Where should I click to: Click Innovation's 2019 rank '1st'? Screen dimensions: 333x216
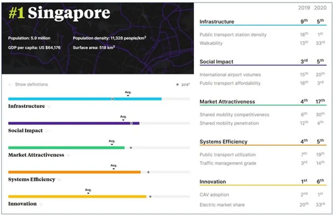coord(304,181)
